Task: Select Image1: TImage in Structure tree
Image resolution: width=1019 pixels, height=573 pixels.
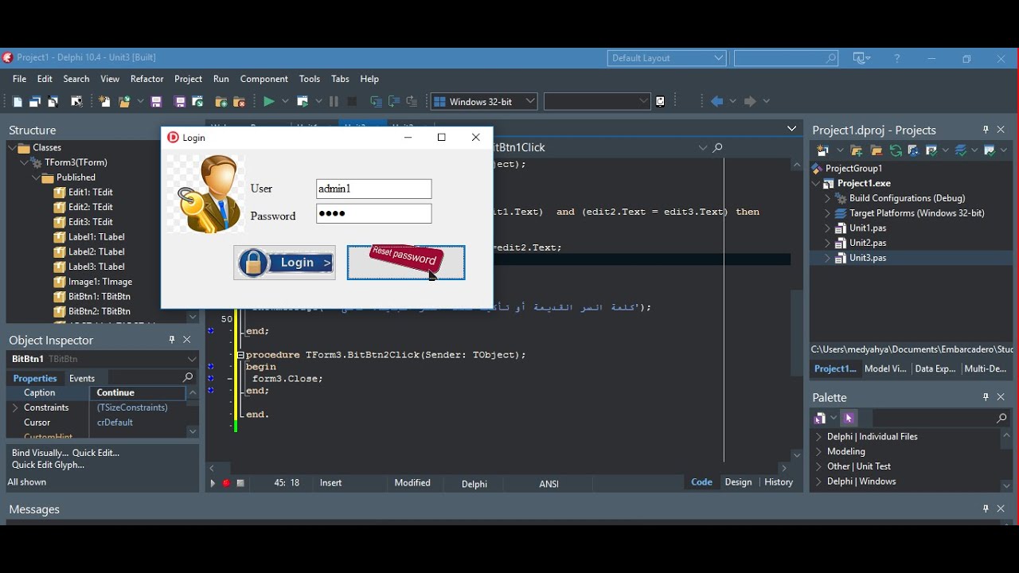Action: [x=100, y=283]
